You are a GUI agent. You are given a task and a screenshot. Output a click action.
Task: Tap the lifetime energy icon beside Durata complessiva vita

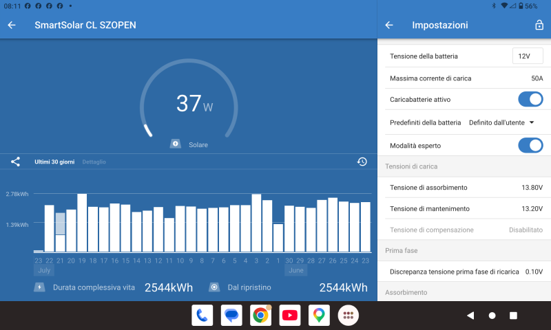(x=39, y=287)
